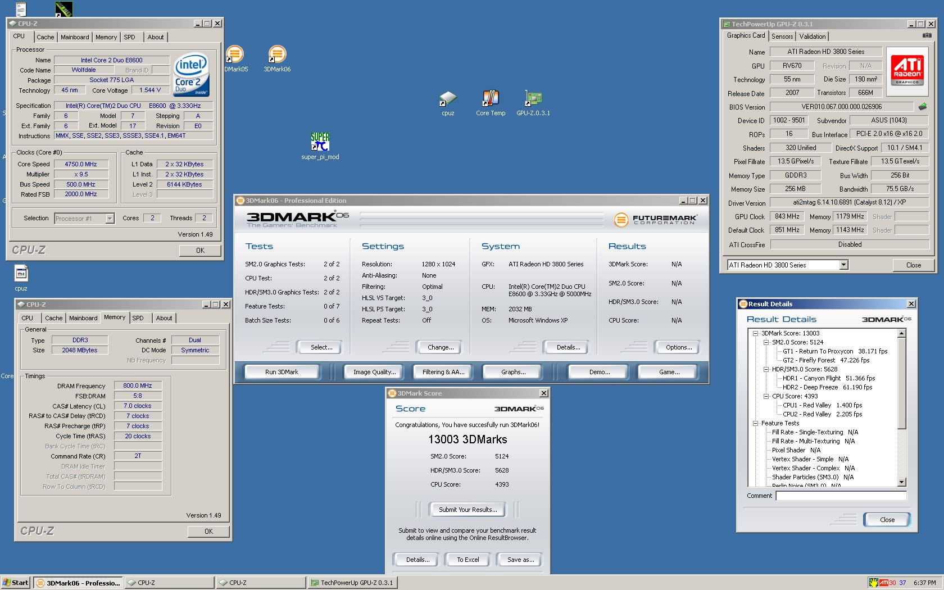Collapse the CPU Score: 4393 tree node

point(766,396)
